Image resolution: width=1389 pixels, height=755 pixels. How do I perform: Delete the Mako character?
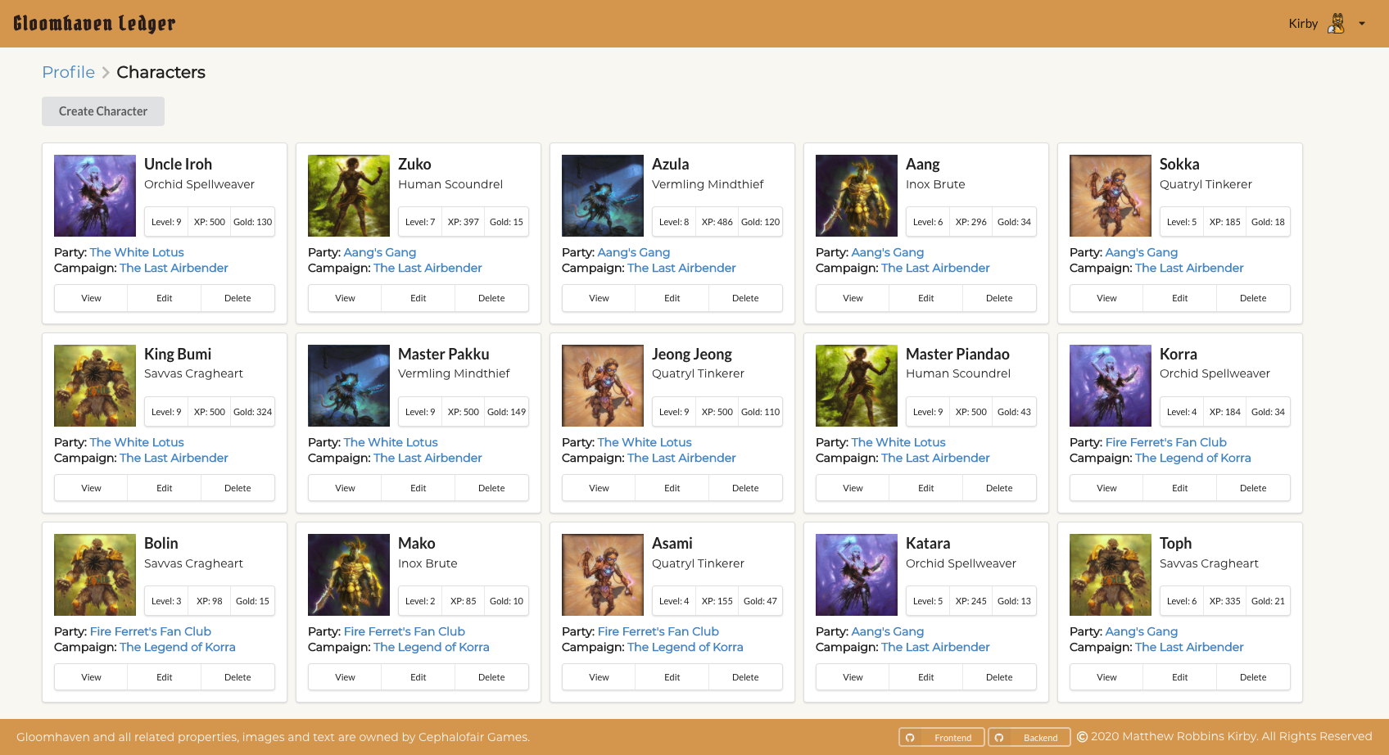point(491,677)
